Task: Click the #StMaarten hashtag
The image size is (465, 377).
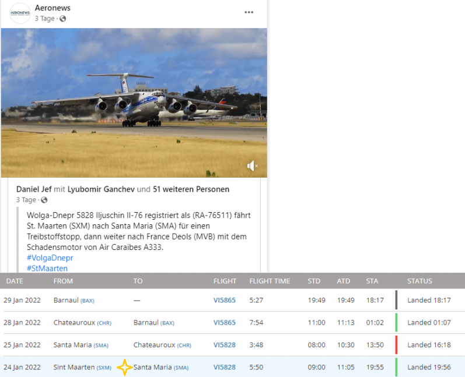Action: coord(47,268)
